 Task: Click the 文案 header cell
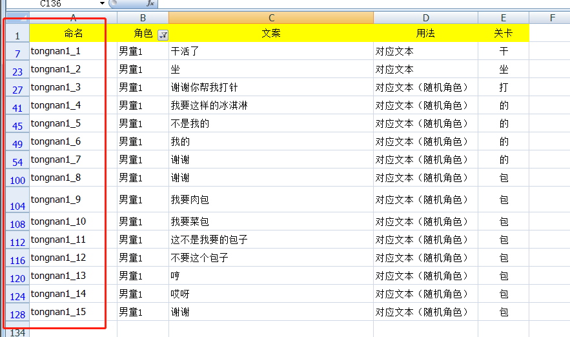coord(271,33)
